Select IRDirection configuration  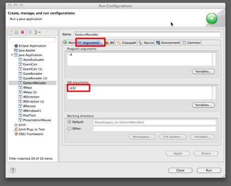tap(31, 97)
